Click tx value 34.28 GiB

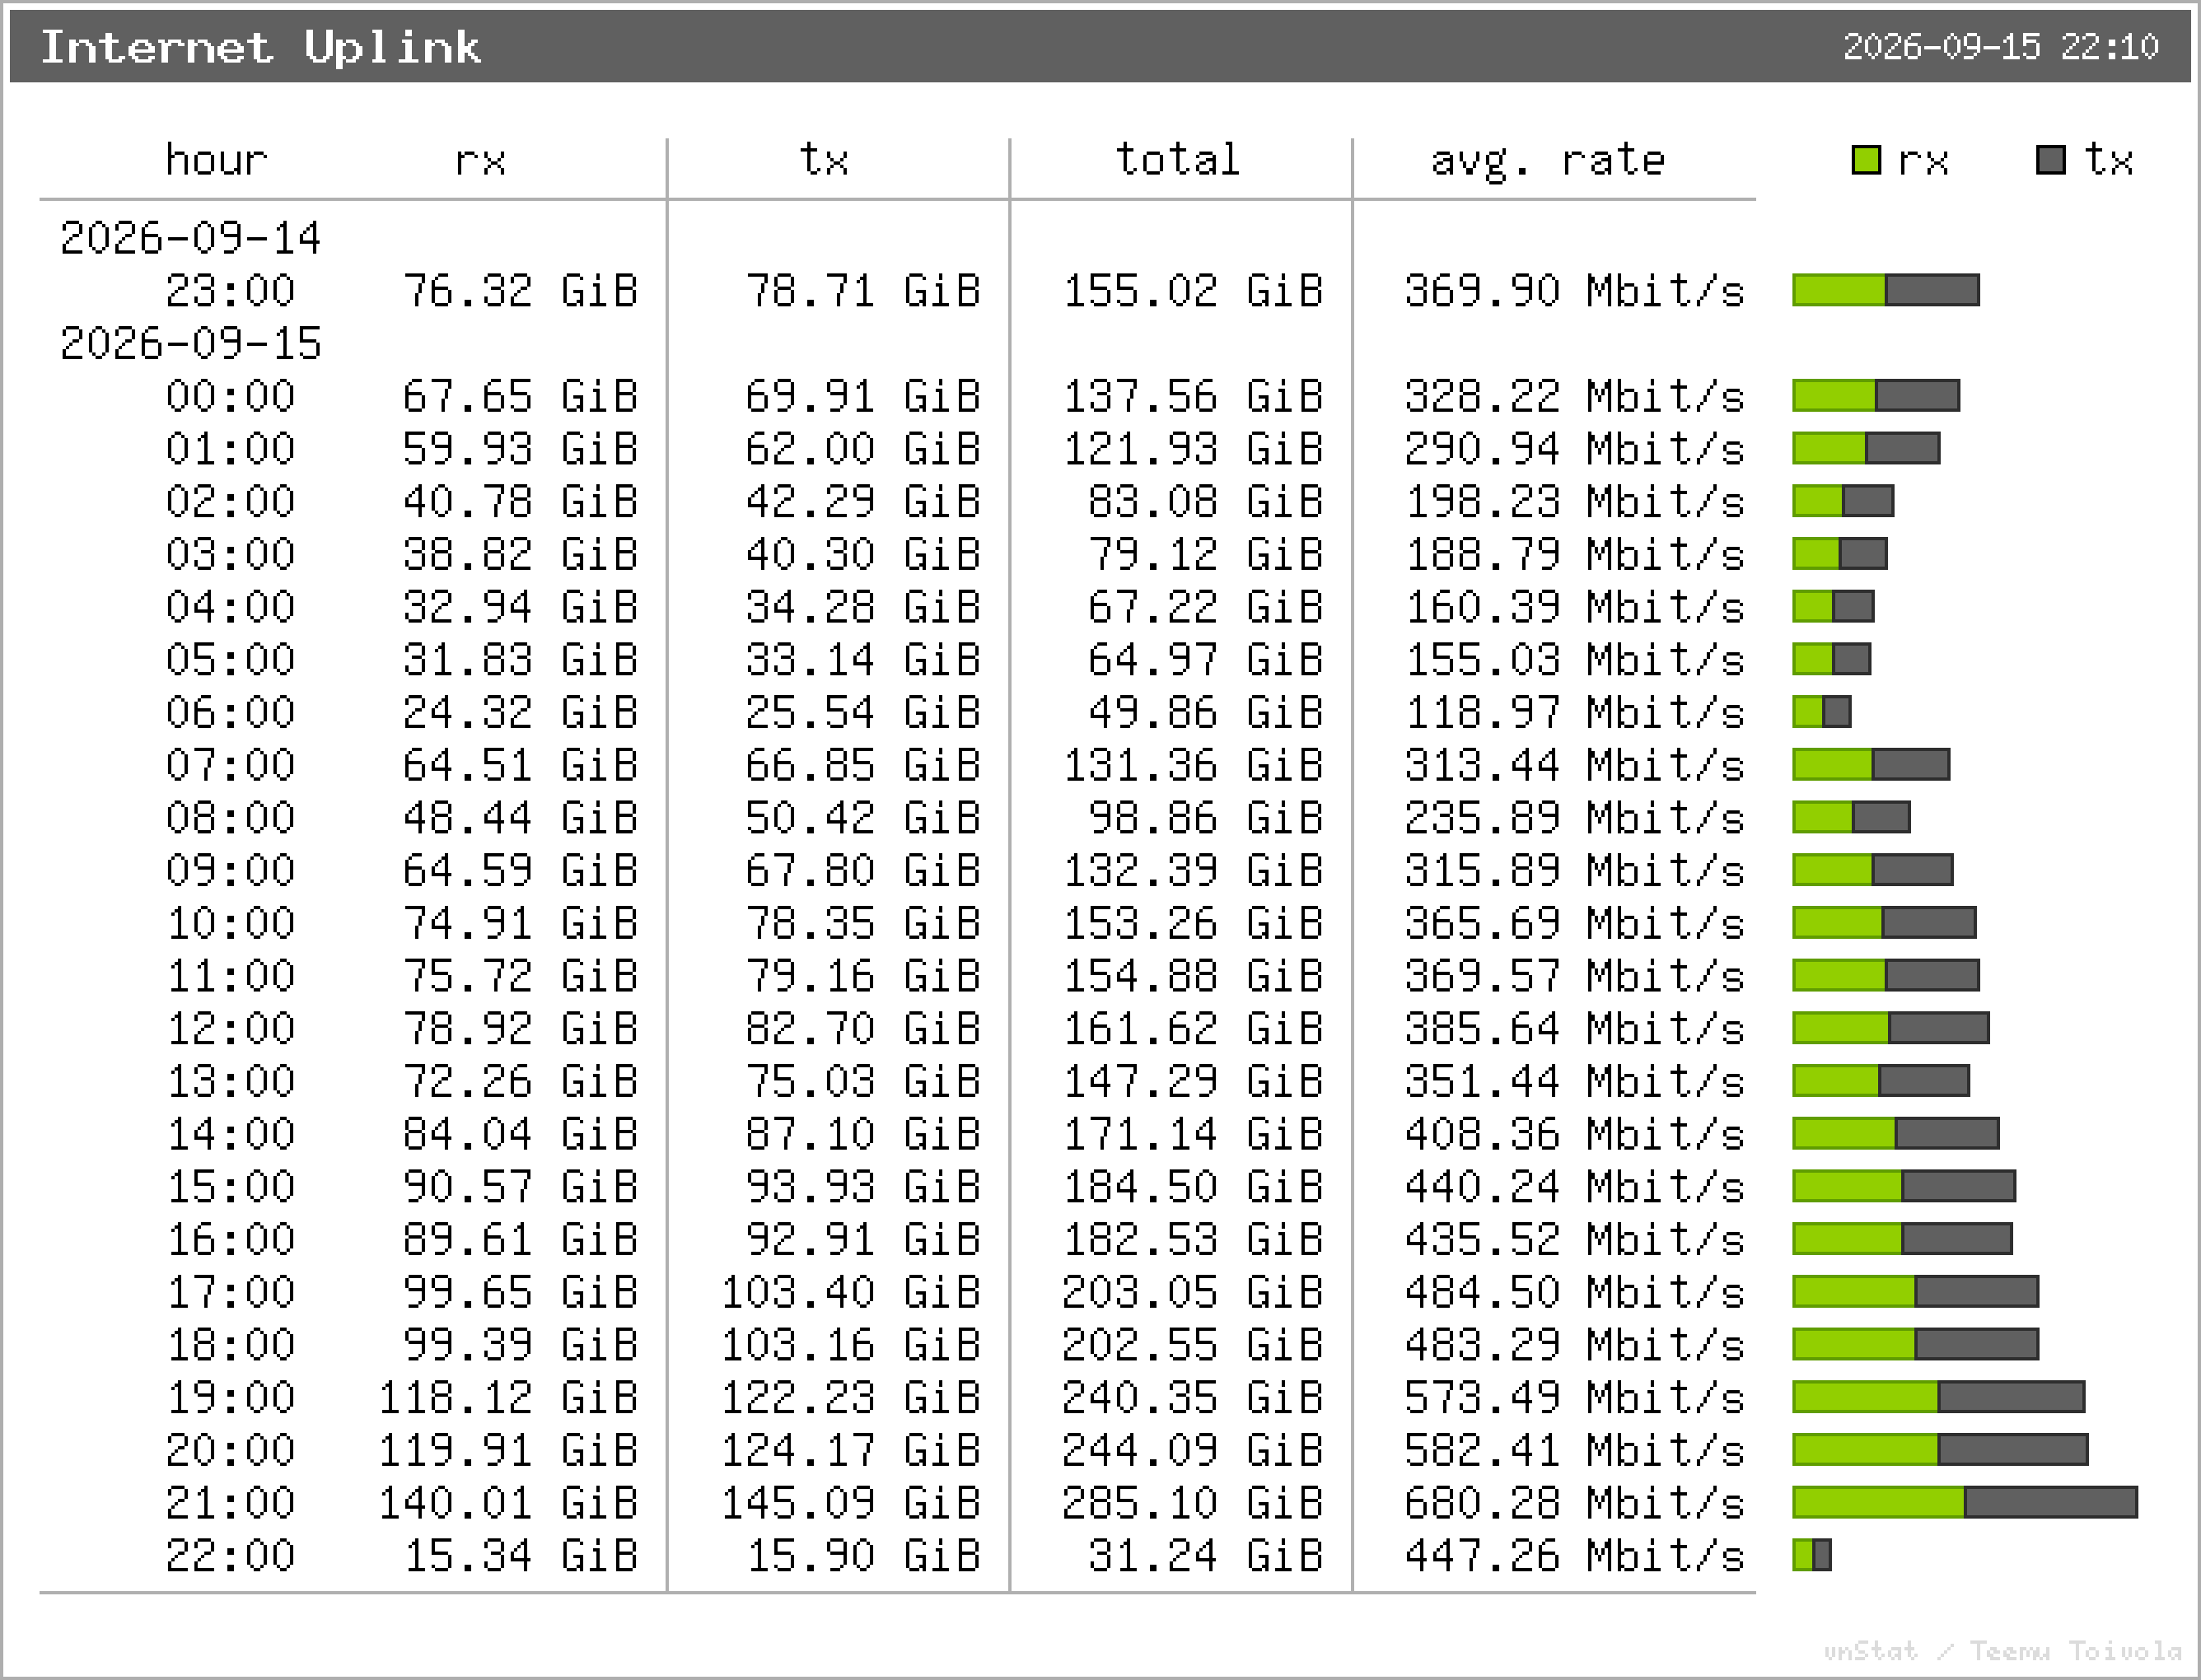[863, 607]
